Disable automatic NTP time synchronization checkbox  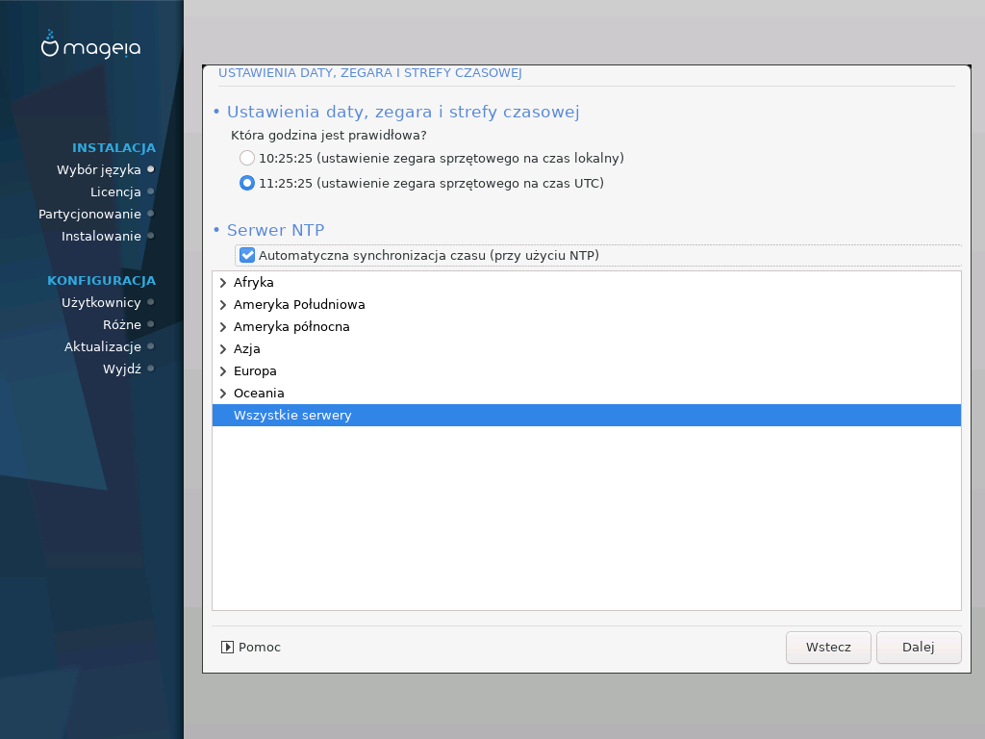(x=247, y=255)
